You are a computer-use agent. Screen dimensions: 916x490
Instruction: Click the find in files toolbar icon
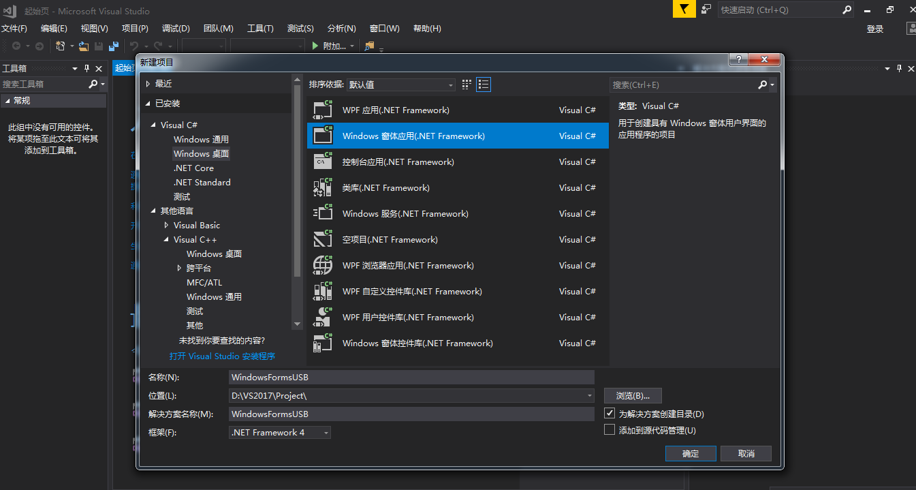[369, 46]
